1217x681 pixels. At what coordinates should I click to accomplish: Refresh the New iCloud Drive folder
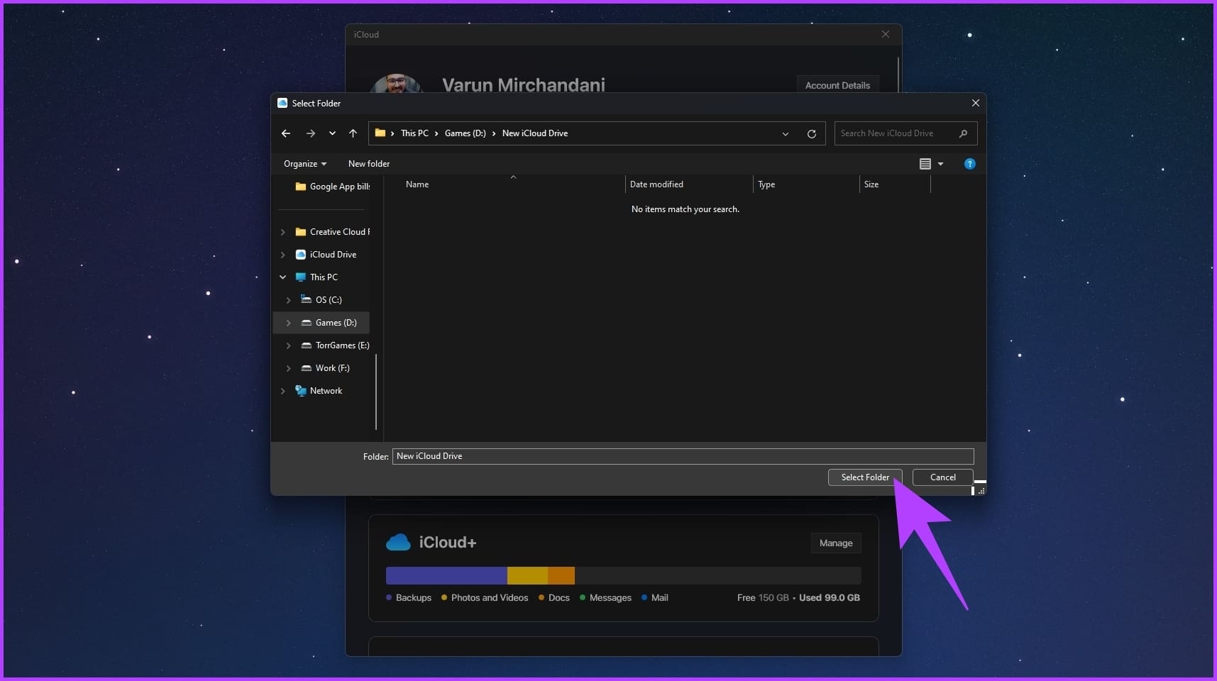point(811,133)
